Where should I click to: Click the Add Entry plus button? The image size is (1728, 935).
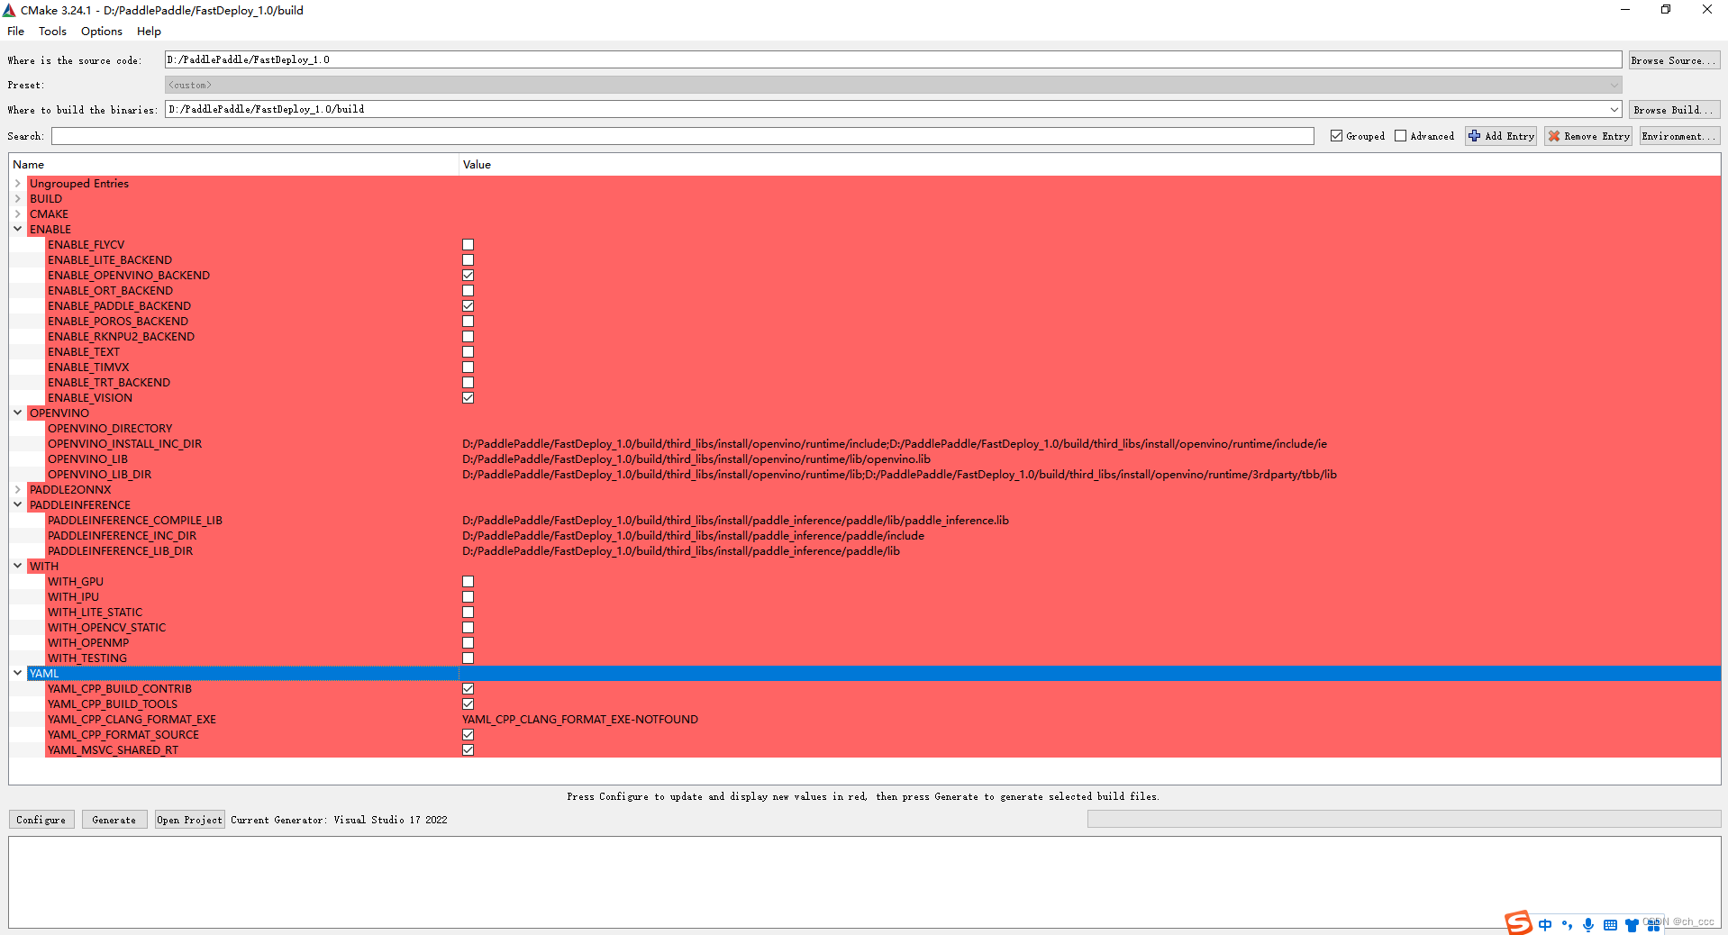(1501, 136)
